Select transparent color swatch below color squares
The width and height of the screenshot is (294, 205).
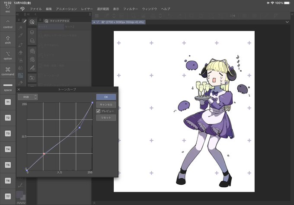21,203
